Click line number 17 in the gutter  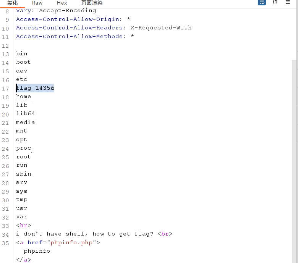coord(5,89)
